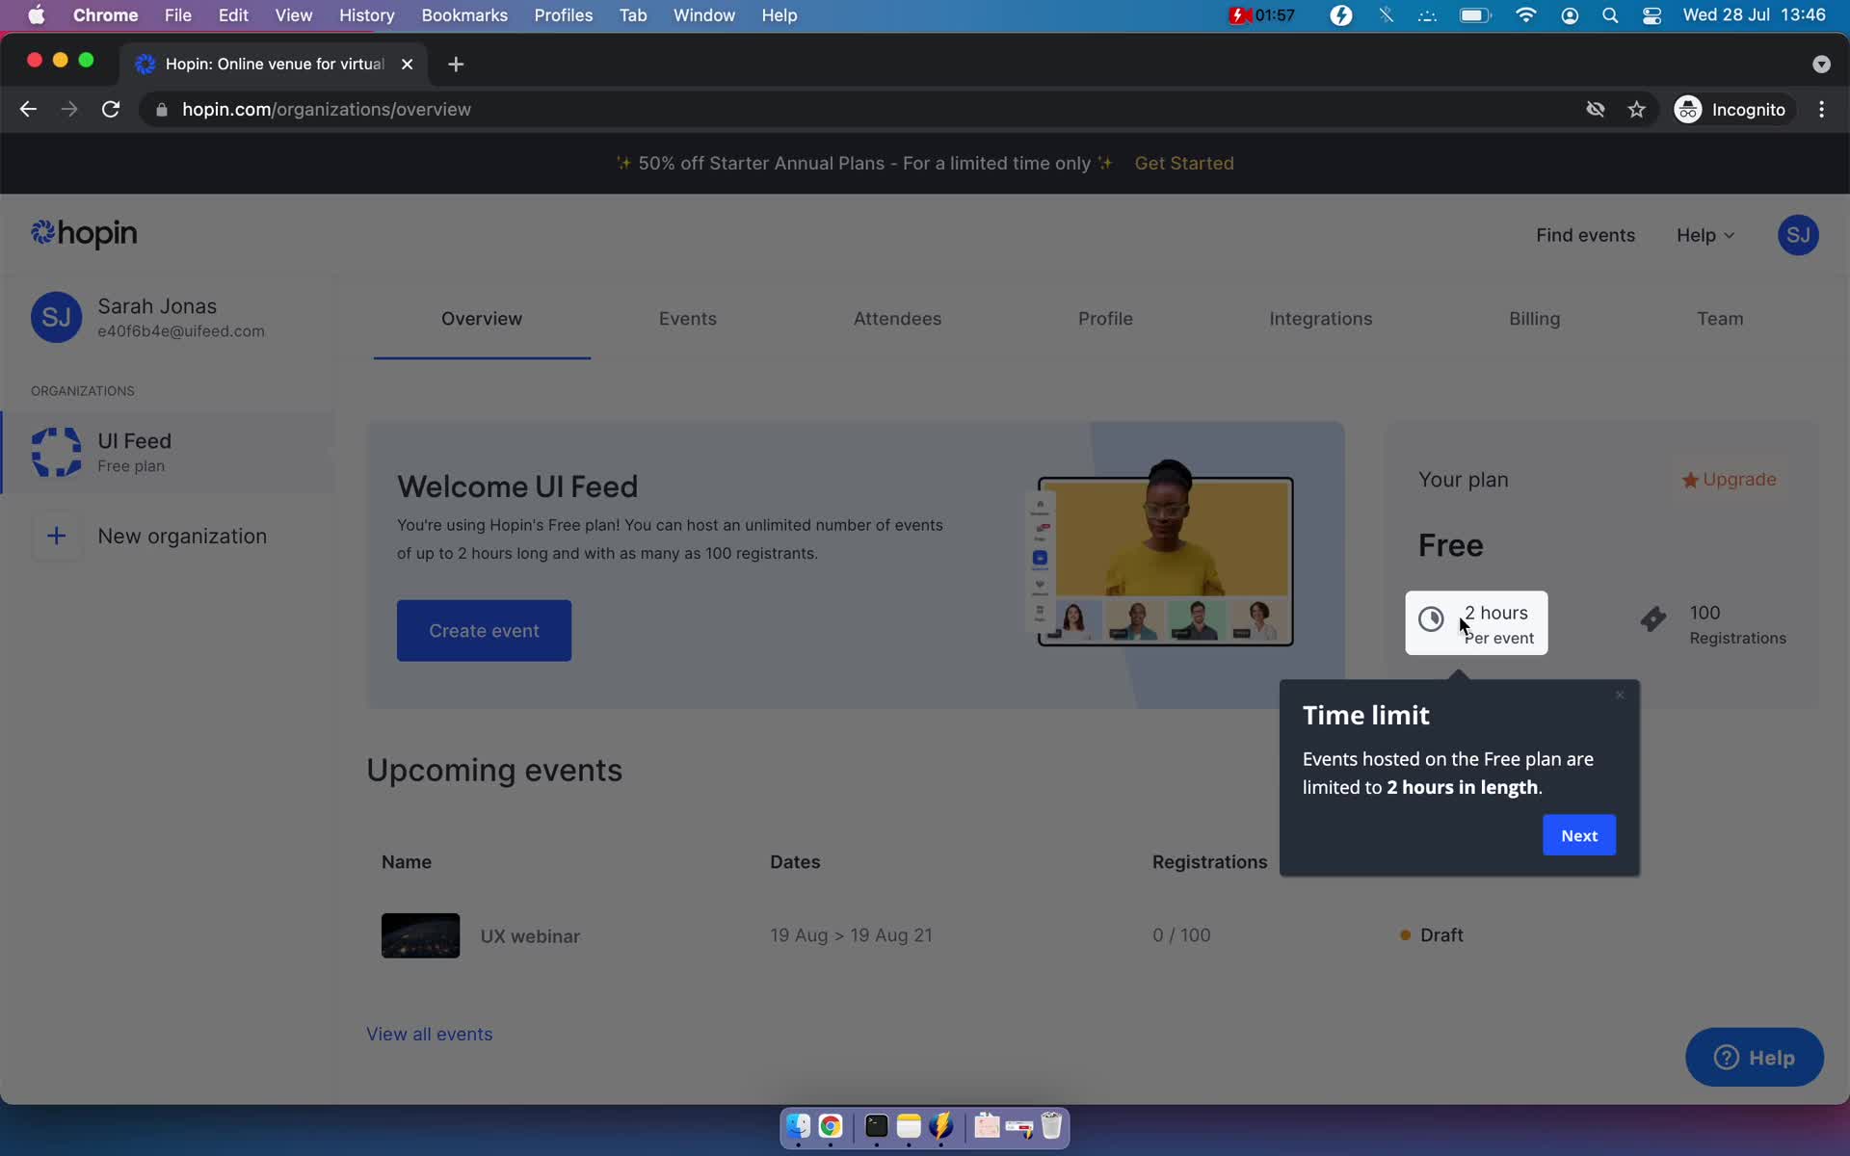Click the Incognito profile indicator
The image size is (1850, 1156).
pyautogui.click(x=1731, y=110)
